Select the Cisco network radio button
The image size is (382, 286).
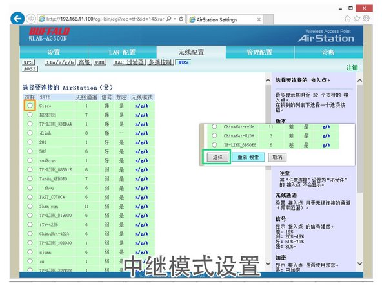30,106
